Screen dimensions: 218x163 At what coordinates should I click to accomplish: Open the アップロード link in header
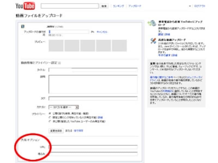point(135,6)
